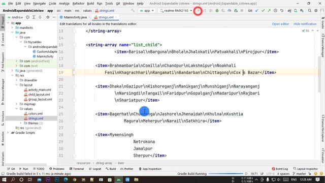Collapse the java folder in project tree
325x183 pixels.
12,33
